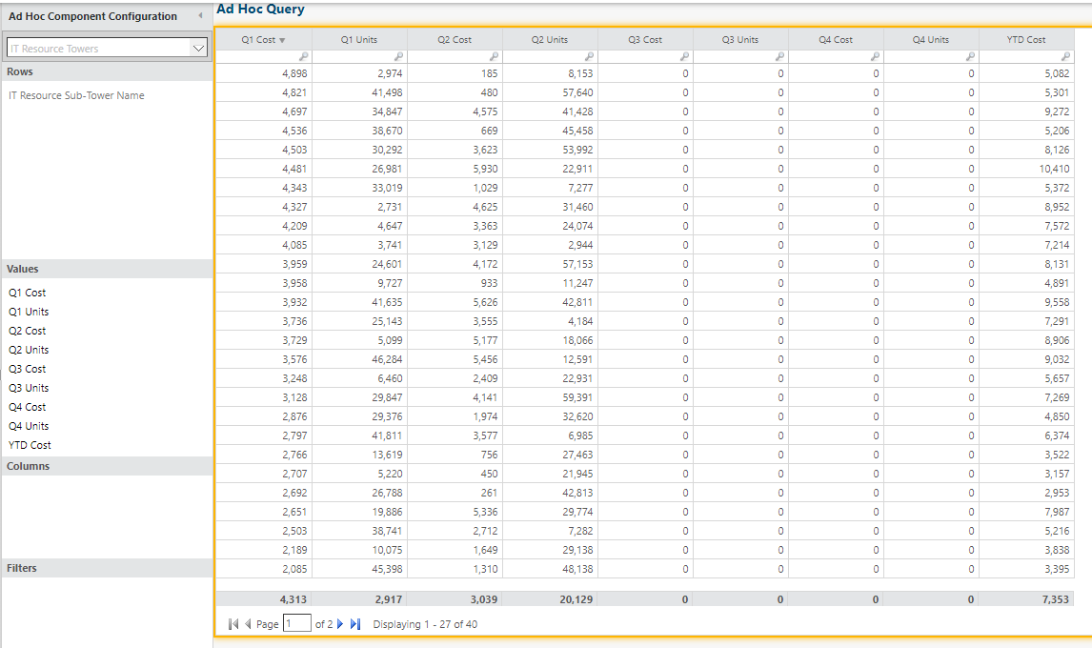This screenshot has height=648, width=1092.
Task: Sort by YTD Cost column header
Action: pos(1026,40)
